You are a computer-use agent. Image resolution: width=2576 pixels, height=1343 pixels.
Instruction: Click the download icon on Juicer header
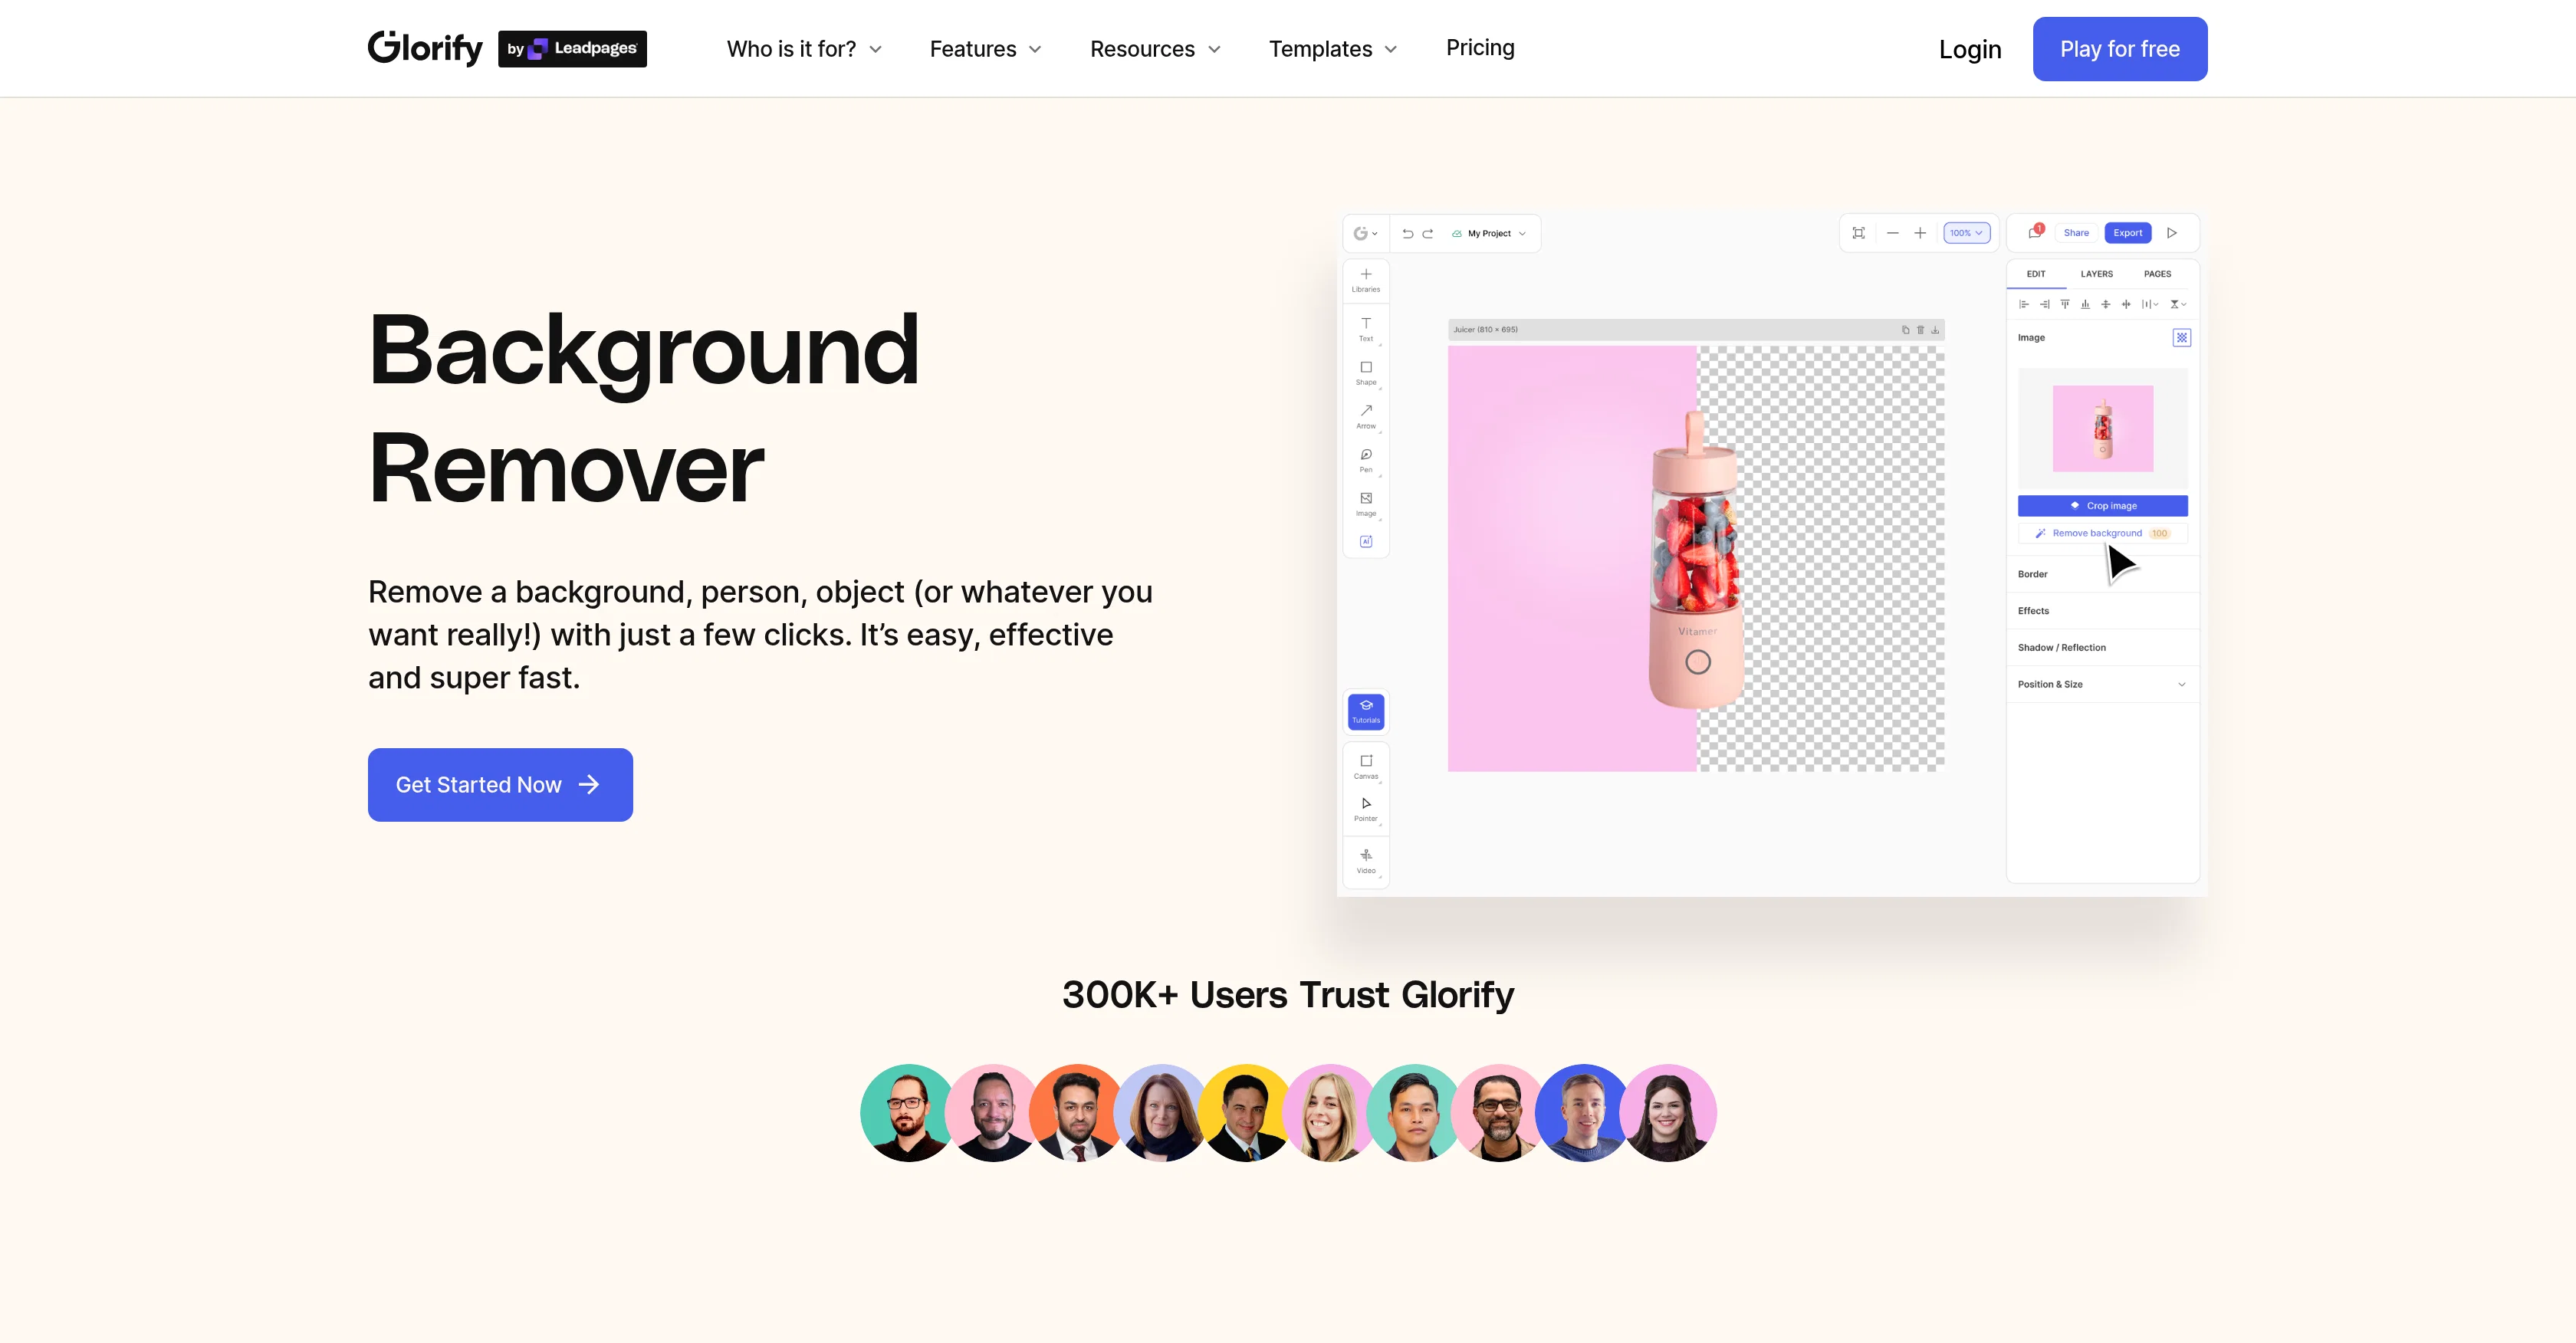1935,329
